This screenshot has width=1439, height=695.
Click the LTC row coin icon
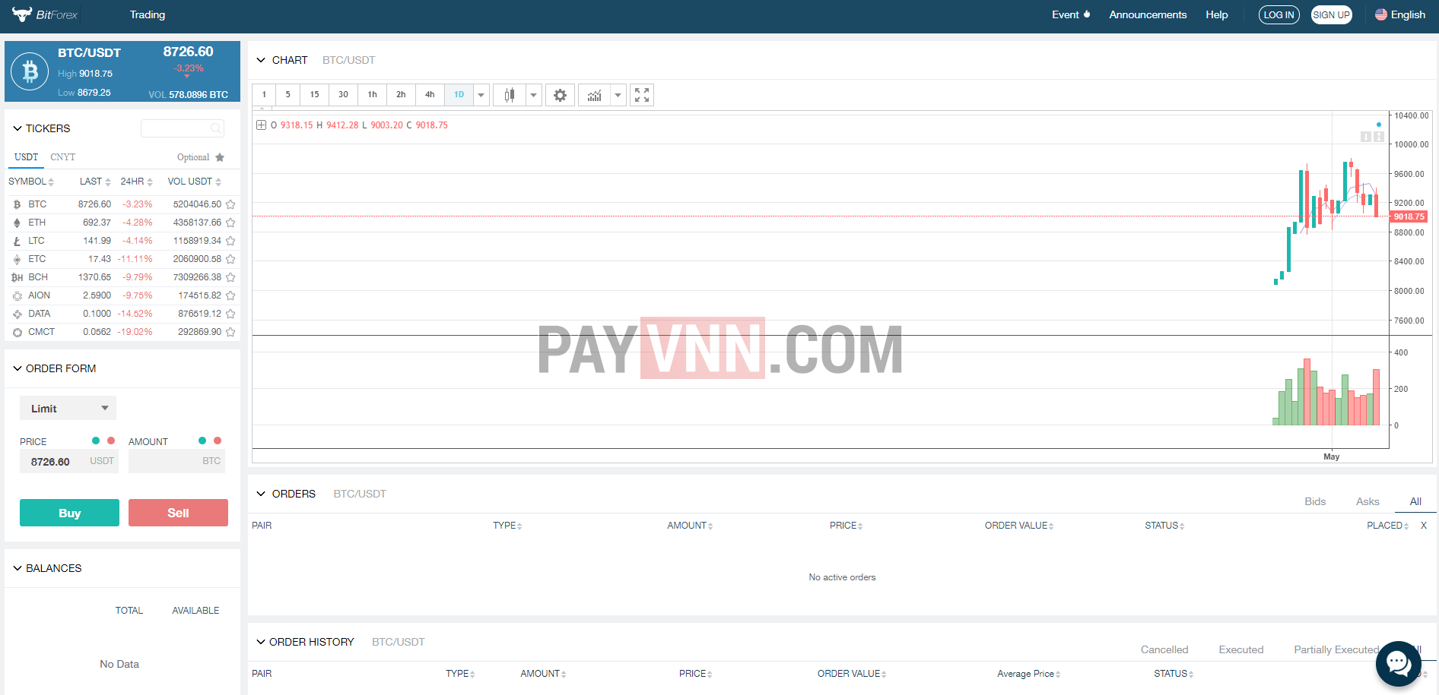coord(17,241)
